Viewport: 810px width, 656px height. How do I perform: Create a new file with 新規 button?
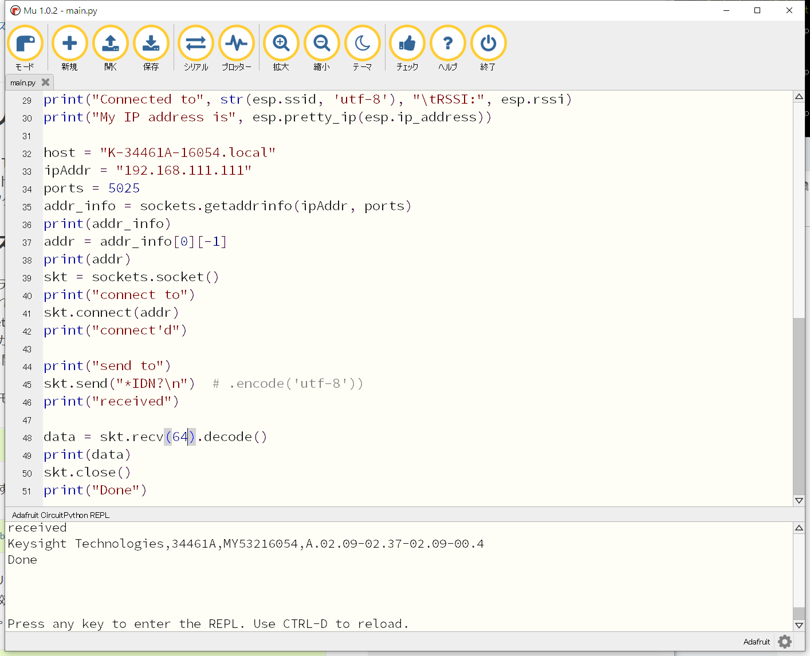[x=69, y=48]
